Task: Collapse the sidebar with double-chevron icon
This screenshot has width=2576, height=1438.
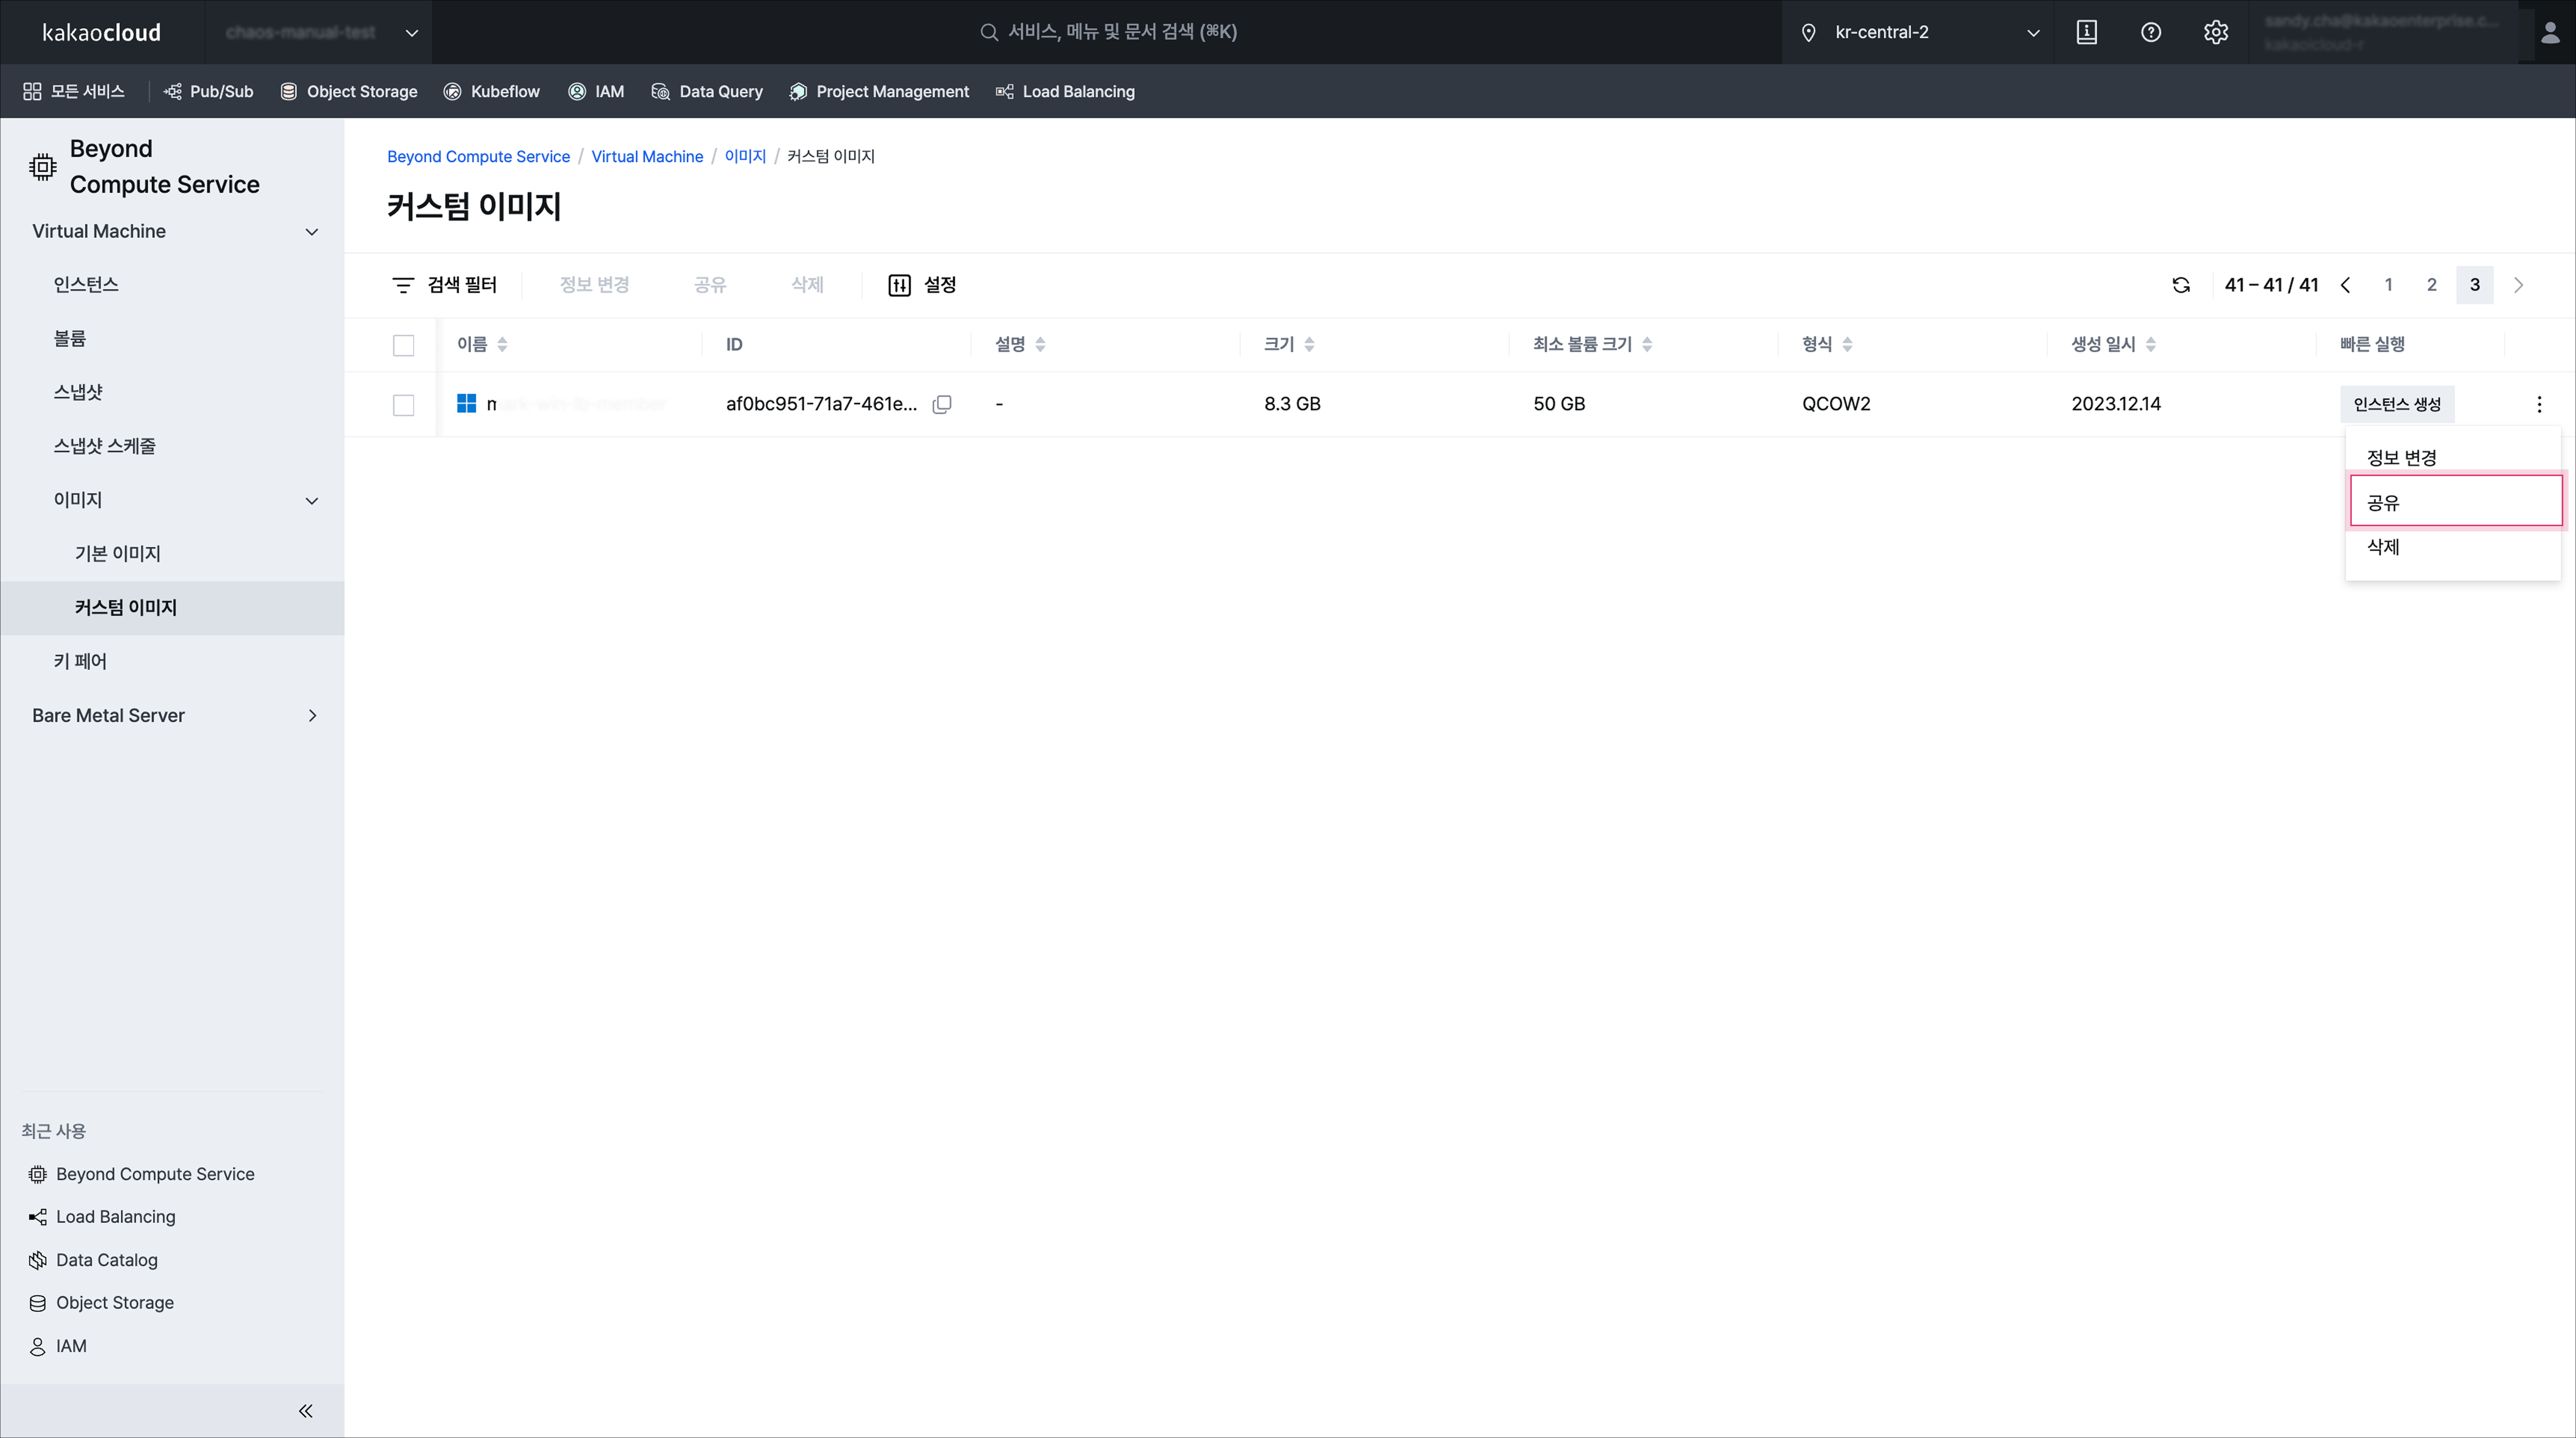Action: (306, 1411)
